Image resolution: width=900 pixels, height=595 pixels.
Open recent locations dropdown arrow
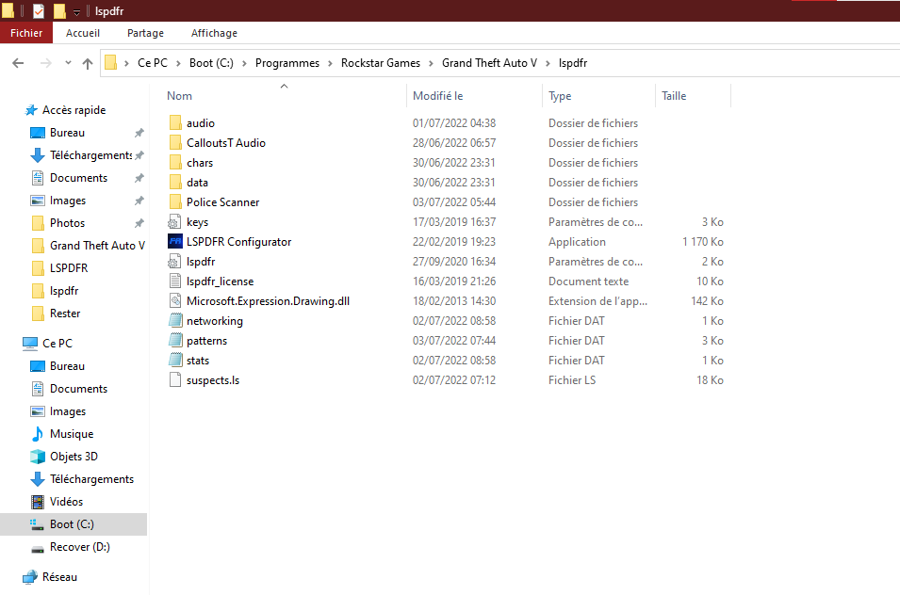(x=68, y=63)
